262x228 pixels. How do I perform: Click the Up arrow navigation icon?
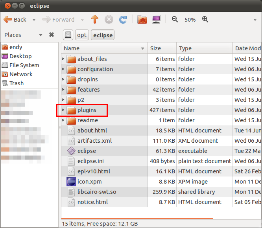(x=94, y=19)
